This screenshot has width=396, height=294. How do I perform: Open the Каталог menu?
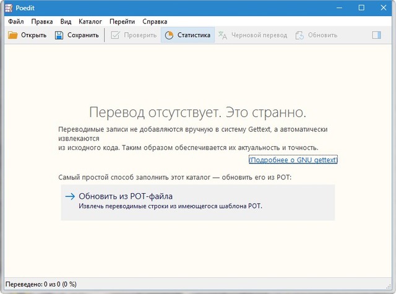pos(90,21)
